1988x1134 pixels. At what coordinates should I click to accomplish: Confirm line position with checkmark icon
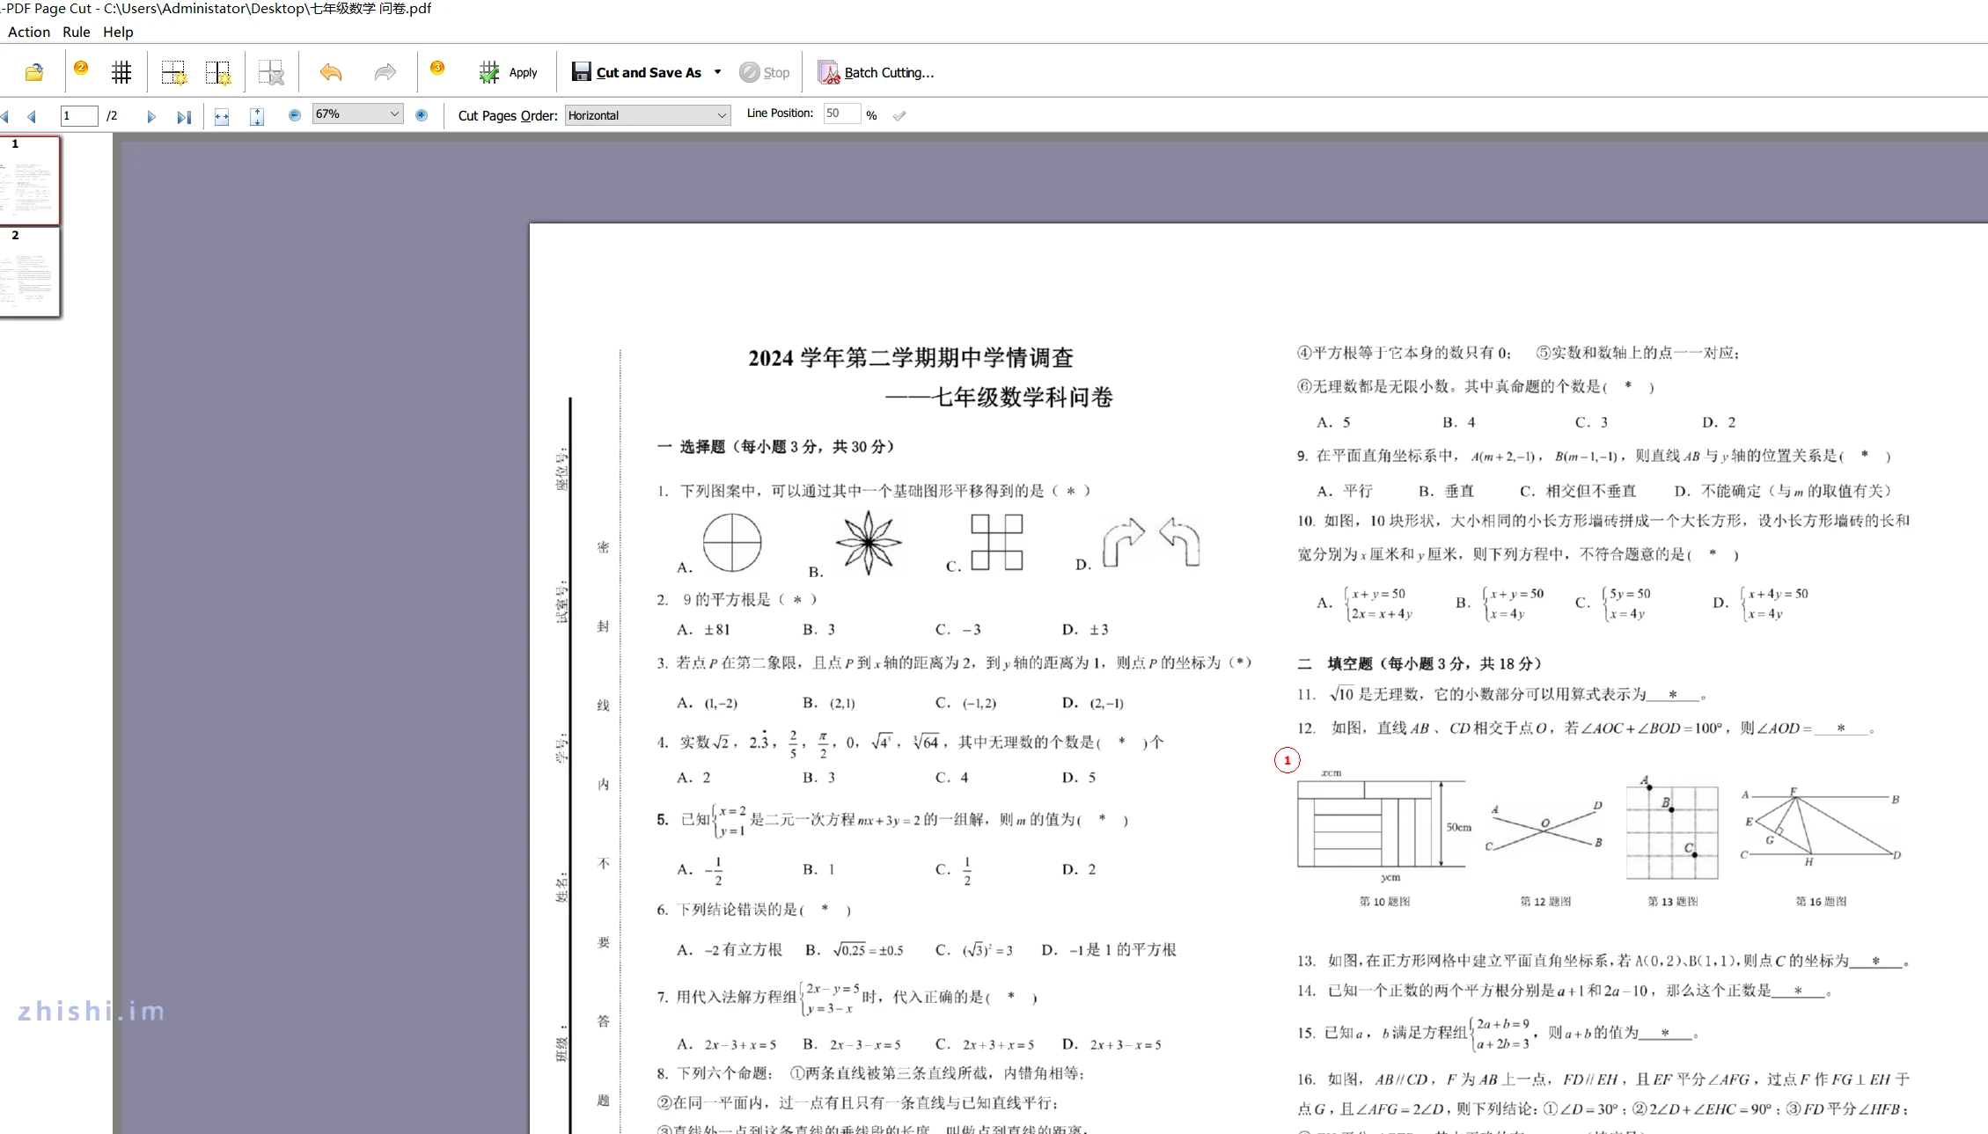click(x=899, y=115)
